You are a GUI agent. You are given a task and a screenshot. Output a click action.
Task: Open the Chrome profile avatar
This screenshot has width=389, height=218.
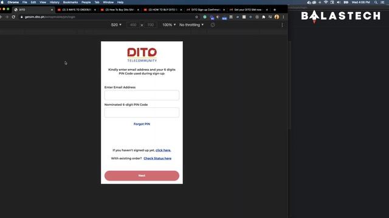tap(277, 17)
